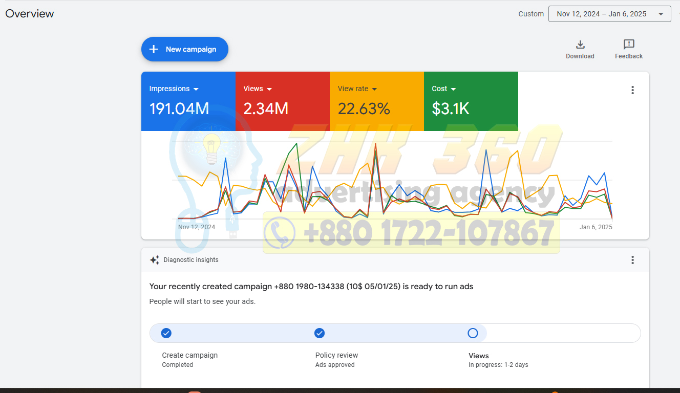Select the yellow View rate tile
Image resolution: width=680 pixels, height=393 pixels.
pos(377,101)
